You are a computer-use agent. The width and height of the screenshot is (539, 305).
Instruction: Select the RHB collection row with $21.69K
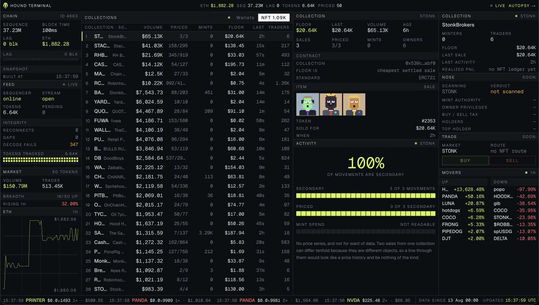pyautogui.click(x=187, y=55)
